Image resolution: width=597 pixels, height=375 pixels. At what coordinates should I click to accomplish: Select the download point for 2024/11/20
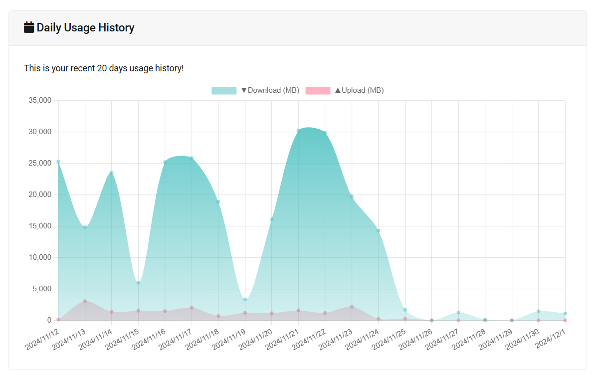point(272,219)
